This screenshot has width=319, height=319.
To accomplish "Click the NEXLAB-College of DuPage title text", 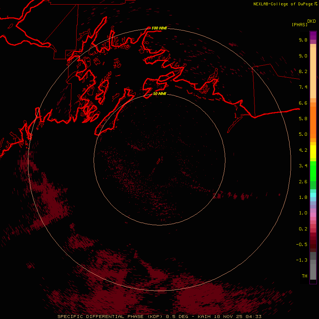I will pyautogui.click(x=283, y=4).
